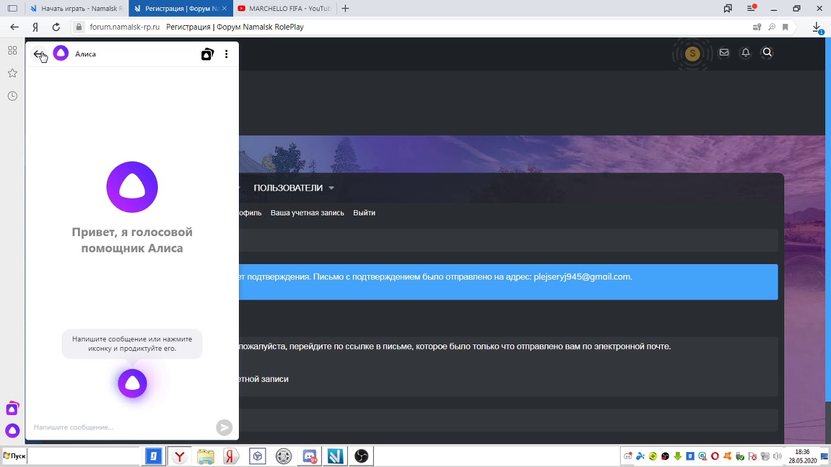Open history clock in the browser sidebar
Image resolution: width=831 pixels, height=467 pixels.
pos(12,96)
